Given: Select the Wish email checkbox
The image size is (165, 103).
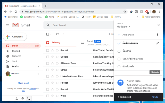Looking at the screenshot, I should pyautogui.click(x=47, y=96).
